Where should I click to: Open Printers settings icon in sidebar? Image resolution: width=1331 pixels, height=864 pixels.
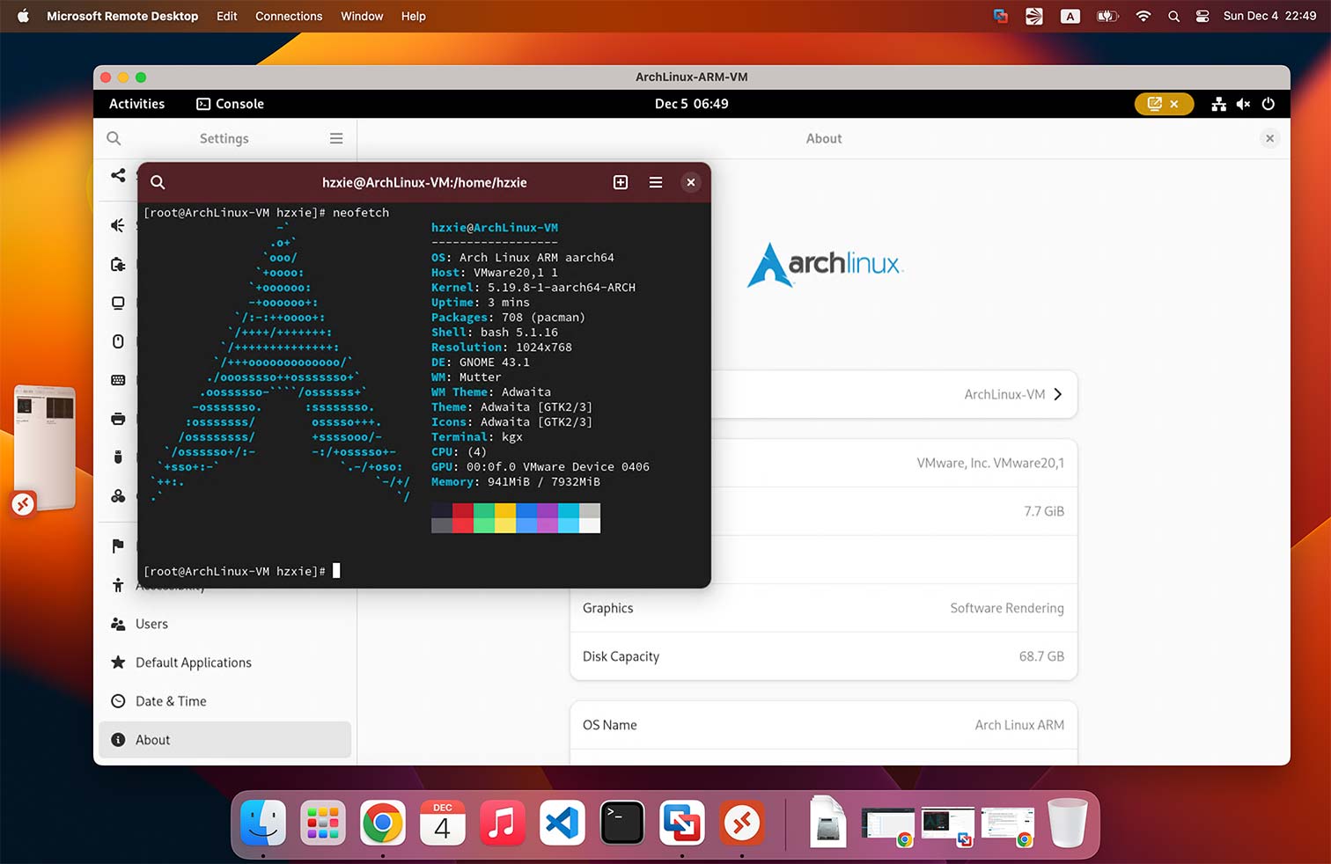[118, 419]
